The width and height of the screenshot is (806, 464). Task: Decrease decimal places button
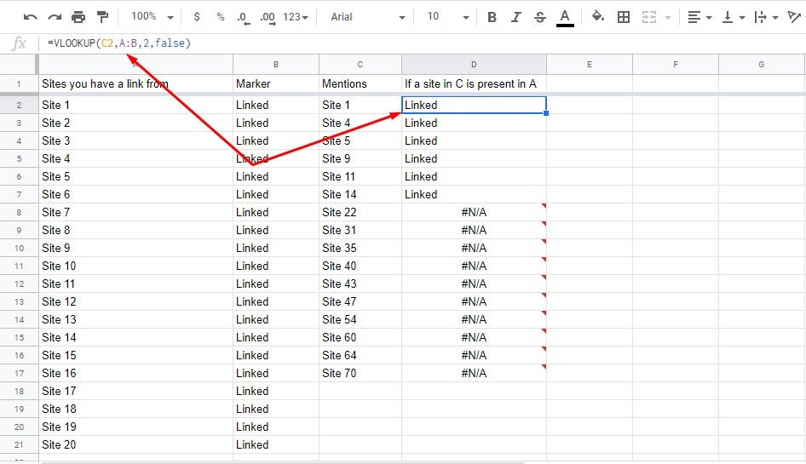(x=243, y=18)
